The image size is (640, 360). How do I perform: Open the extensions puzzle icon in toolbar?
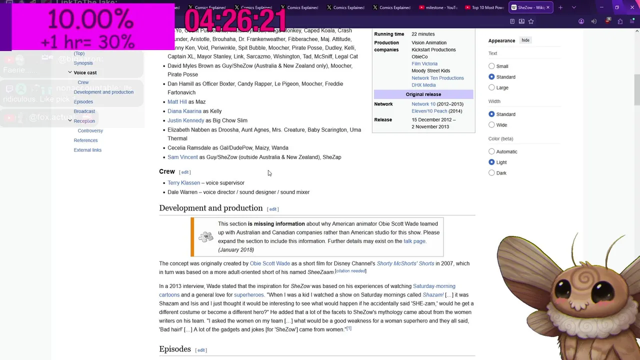point(620,21)
